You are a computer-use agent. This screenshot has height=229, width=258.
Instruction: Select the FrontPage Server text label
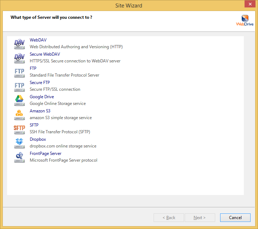point(45,153)
